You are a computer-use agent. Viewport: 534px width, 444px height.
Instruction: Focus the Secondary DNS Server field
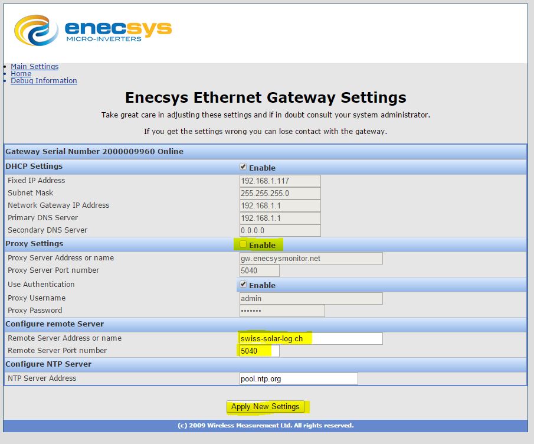point(280,230)
